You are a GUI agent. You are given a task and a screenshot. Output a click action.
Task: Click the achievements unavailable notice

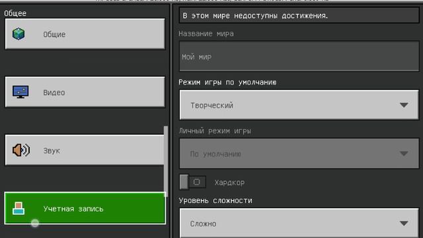(x=299, y=16)
